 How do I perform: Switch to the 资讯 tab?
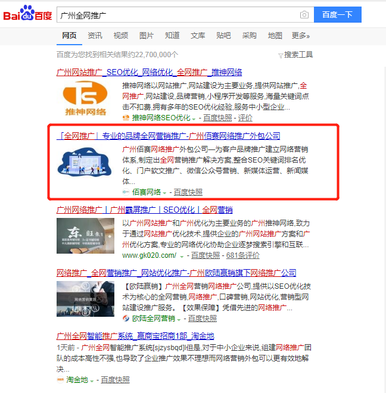pos(95,36)
